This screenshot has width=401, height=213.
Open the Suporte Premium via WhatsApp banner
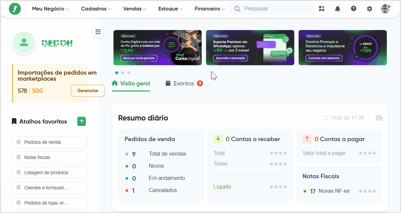(250, 48)
